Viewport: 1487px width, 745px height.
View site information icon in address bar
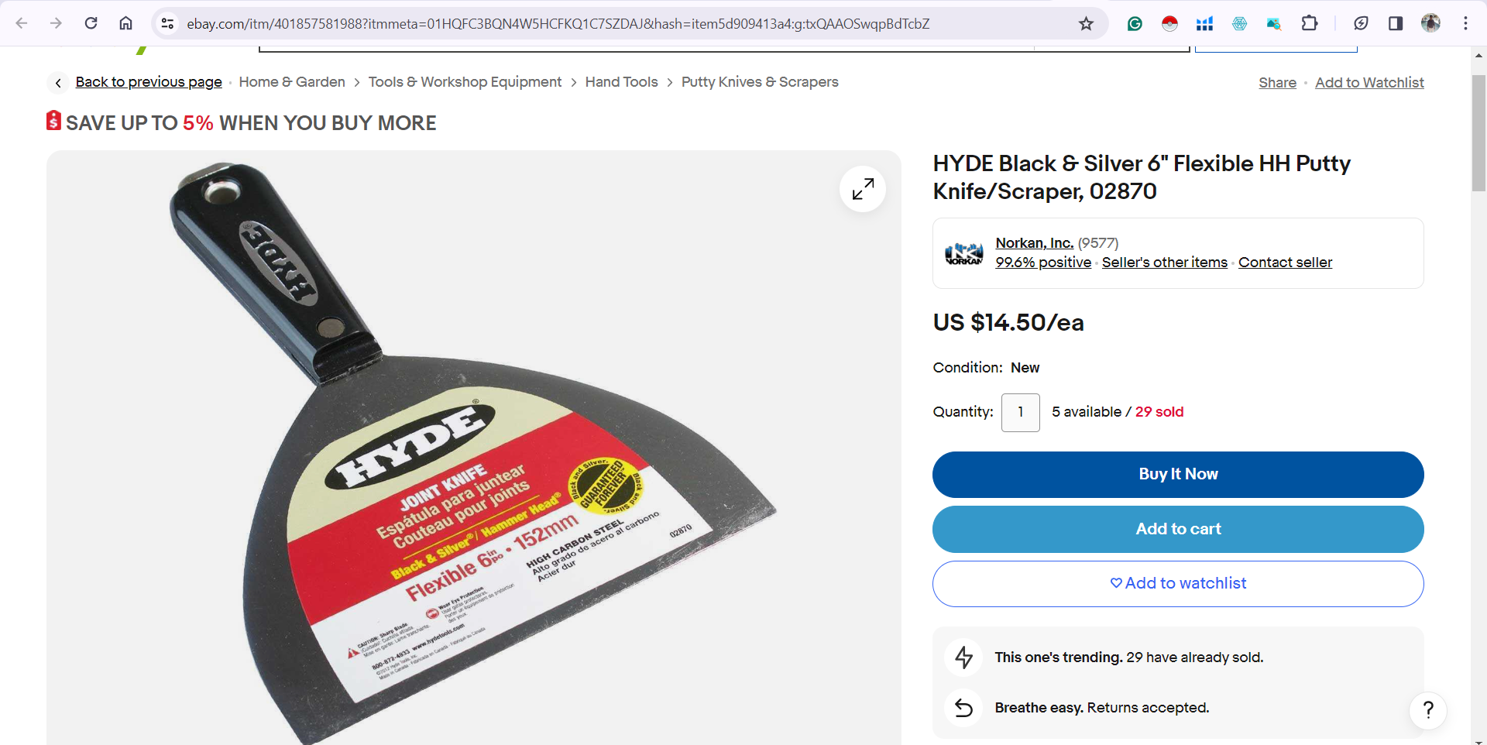point(167,23)
